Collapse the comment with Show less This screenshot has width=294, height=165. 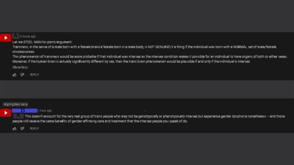point(20,67)
